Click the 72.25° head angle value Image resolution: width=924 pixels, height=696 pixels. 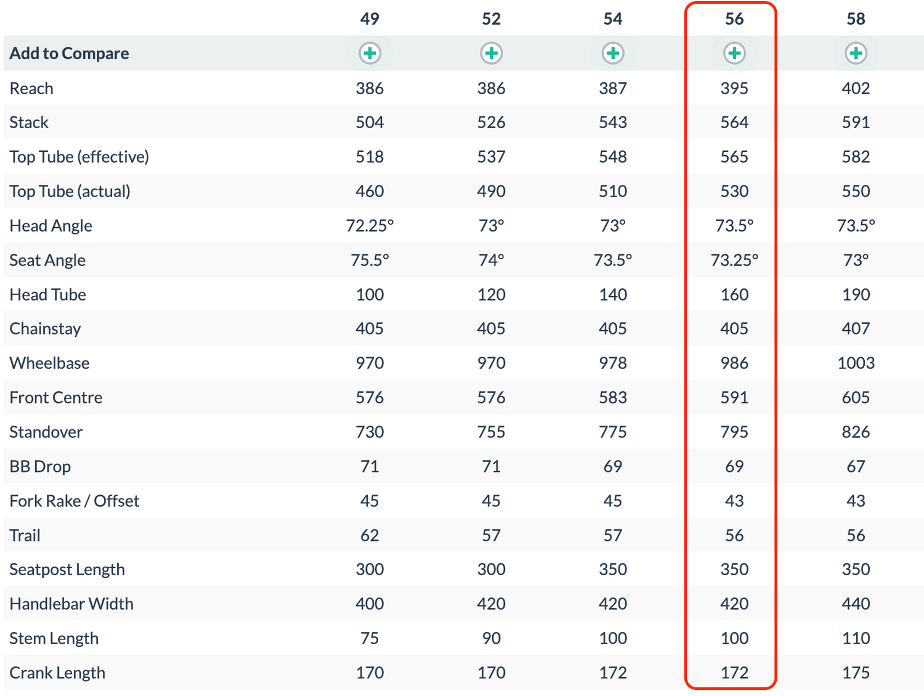coord(370,226)
